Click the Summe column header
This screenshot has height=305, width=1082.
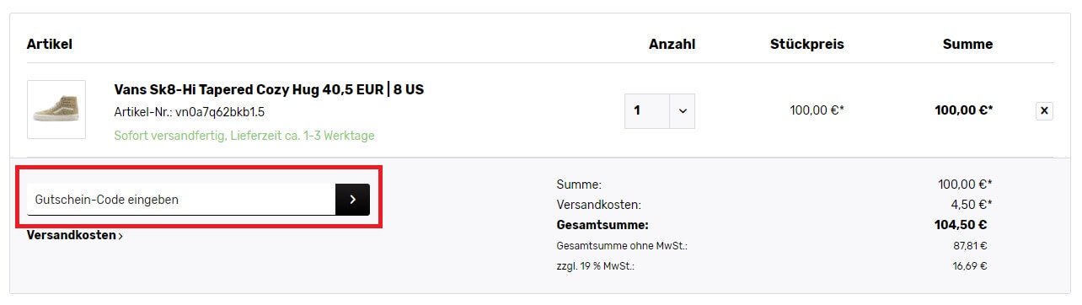coord(967,44)
